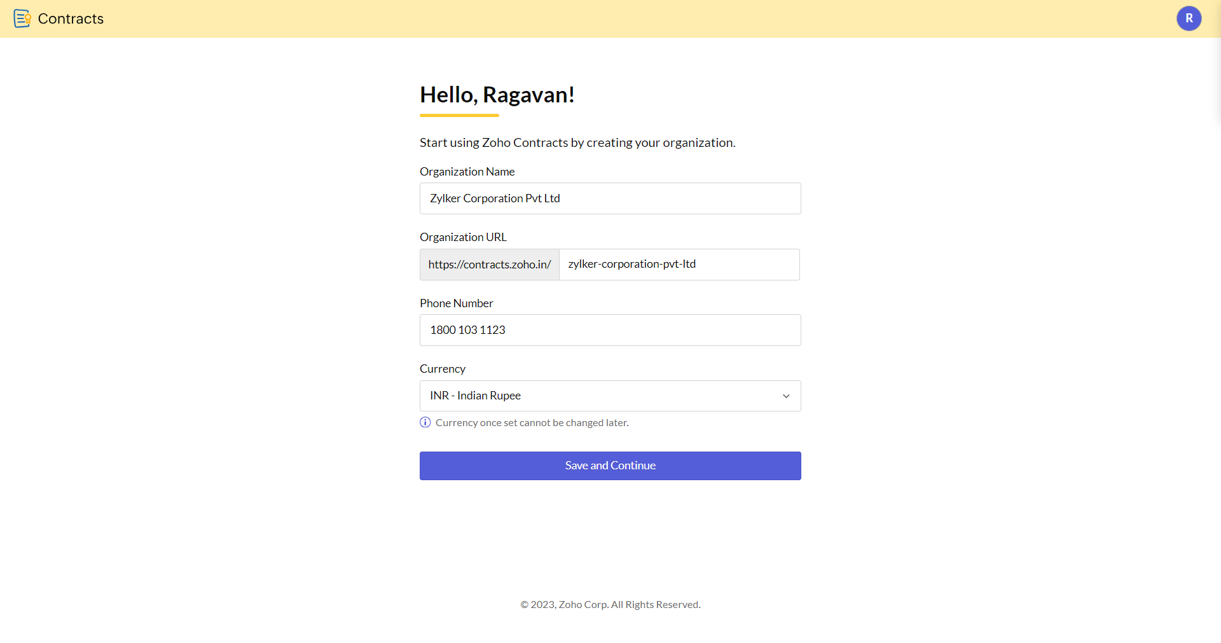Focus the Phone Number input field
The width and height of the screenshot is (1221, 643).
click(x=610, y=330)
